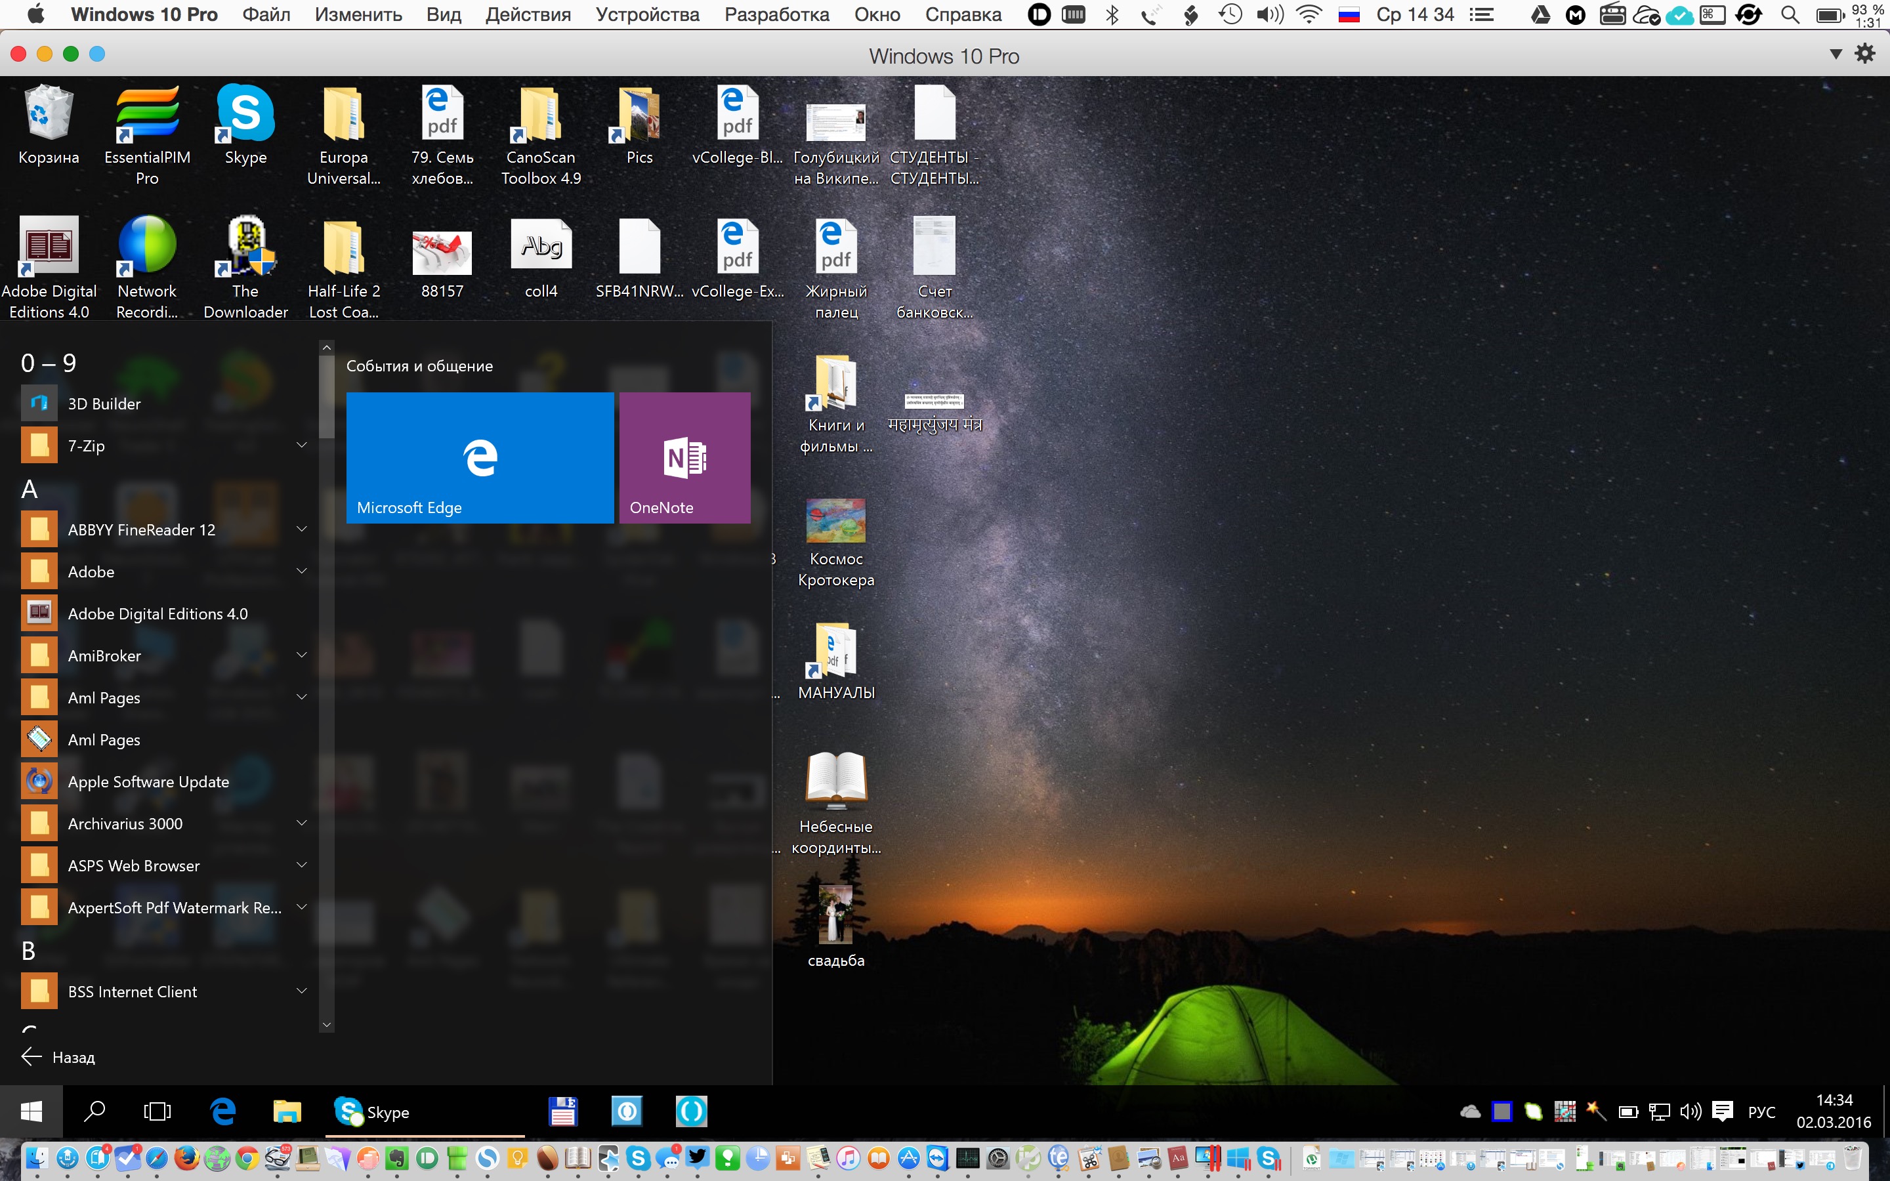Viewport: 1890px width, 1181px height.
Task: Open the Устройства menu
Action: (646, 14)
